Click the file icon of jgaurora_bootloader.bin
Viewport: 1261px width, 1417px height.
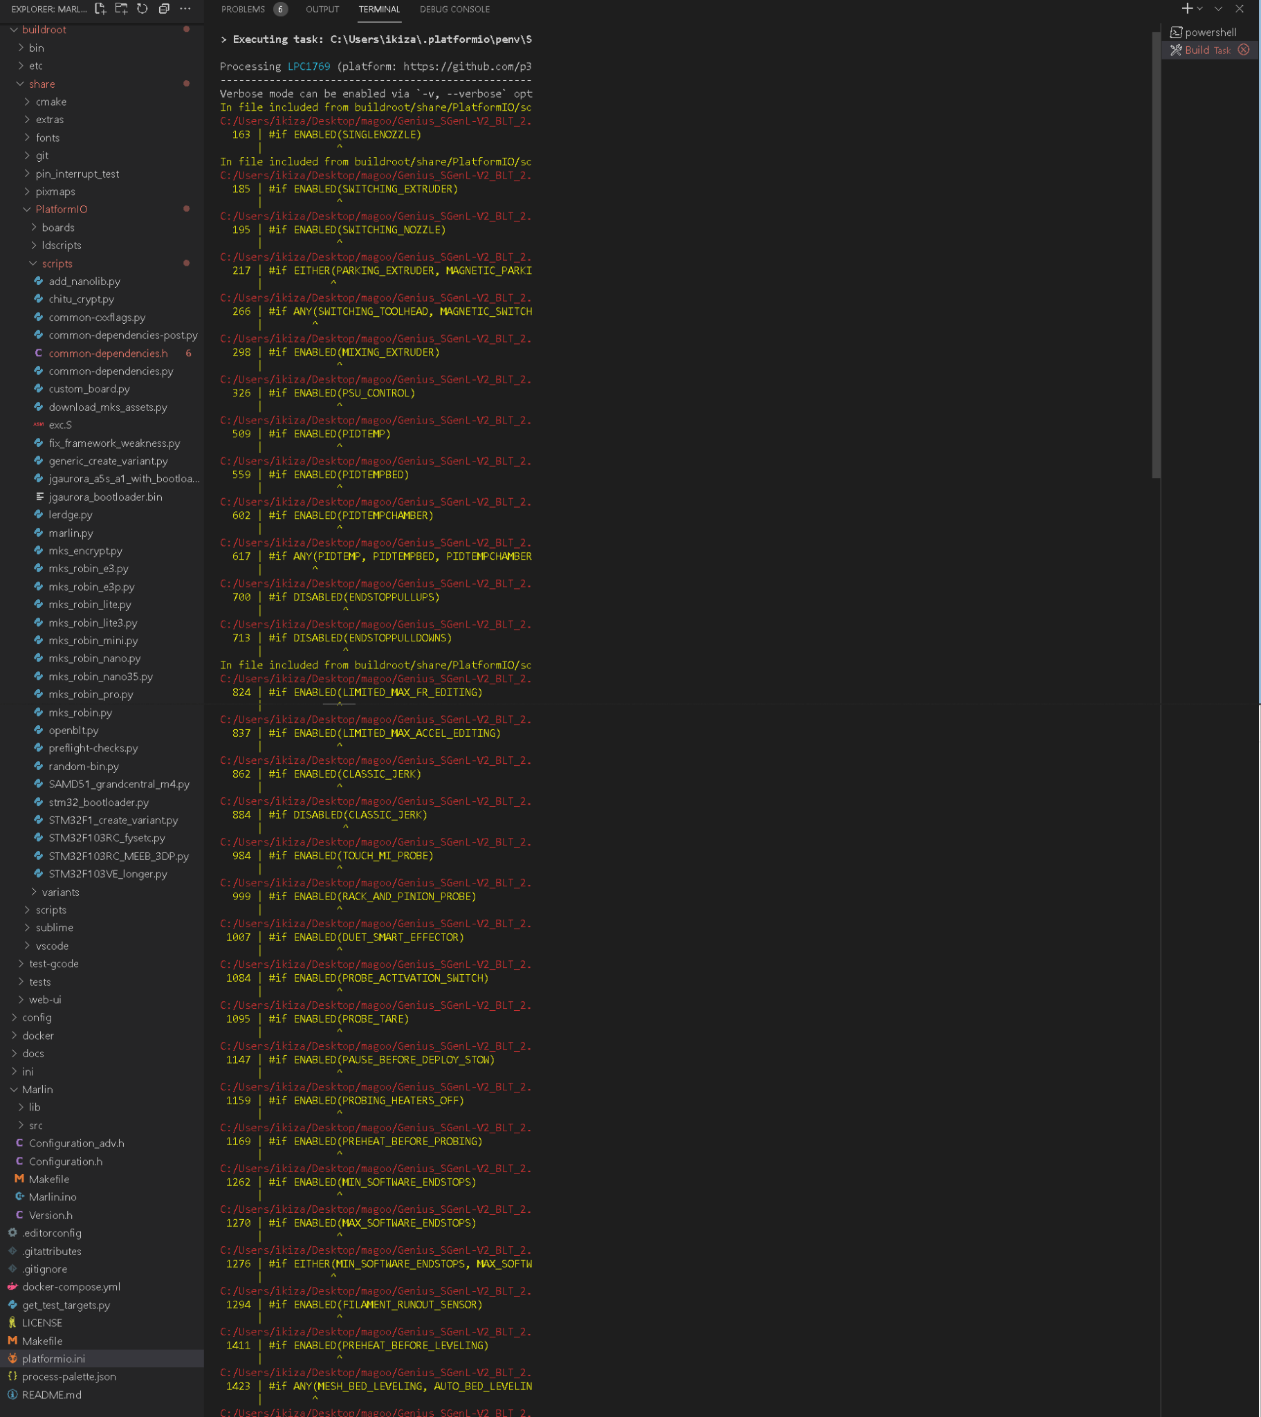(x=39, y=497)
